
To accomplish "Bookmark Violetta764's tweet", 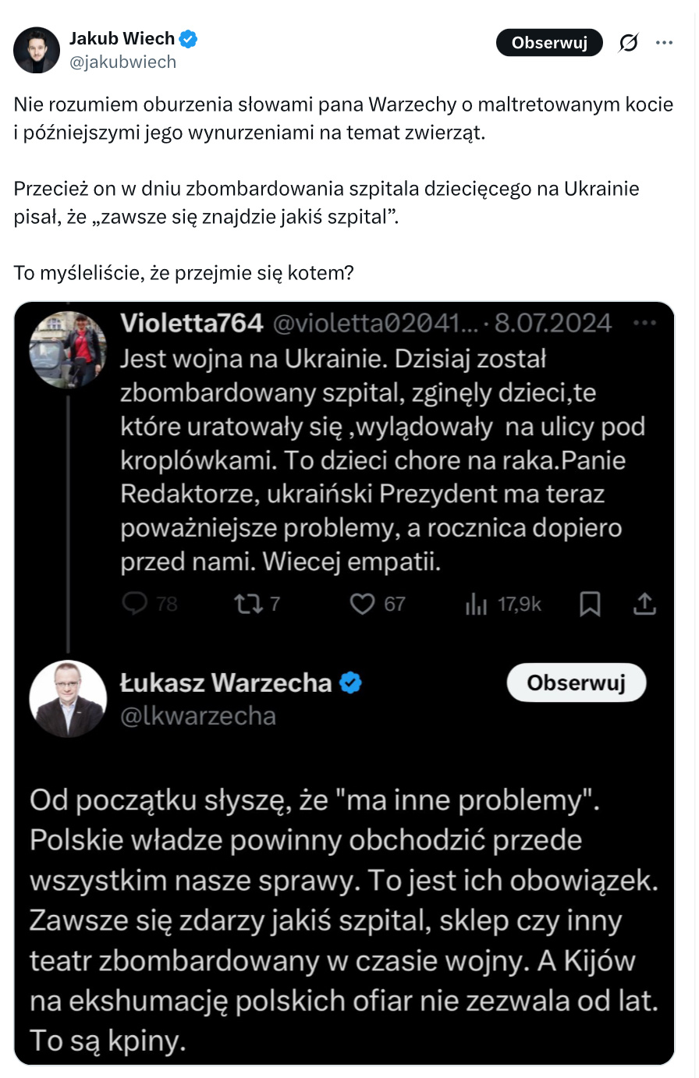I will (590, 604).
